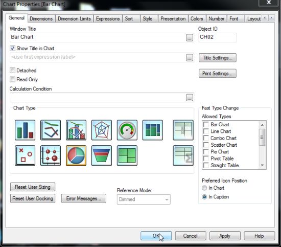Switch to the Number tab
Screen dimensions: 281x247
[x=216, y=18]
